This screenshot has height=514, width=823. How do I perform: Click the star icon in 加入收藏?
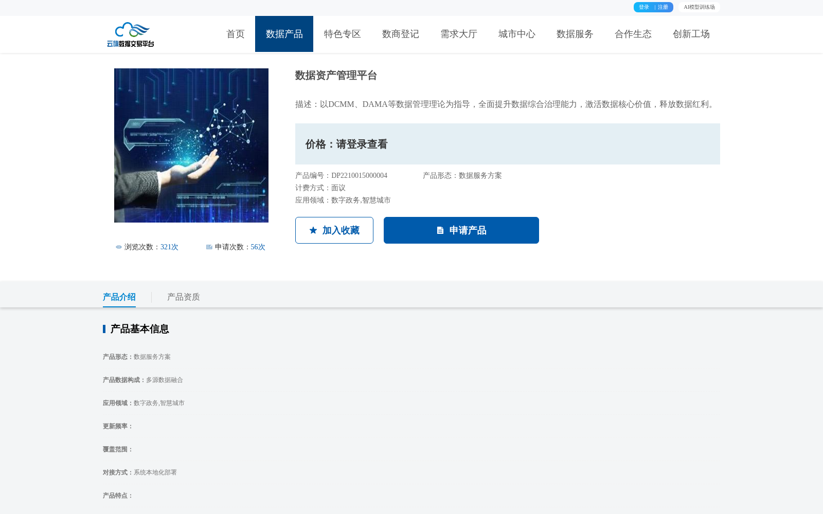pos(313,230)
